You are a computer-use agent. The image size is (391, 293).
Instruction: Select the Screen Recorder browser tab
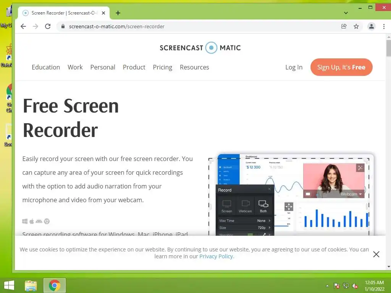click(64, 13)
